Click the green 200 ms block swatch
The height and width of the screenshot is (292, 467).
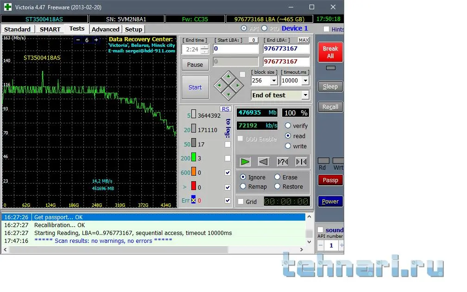[194, 157]
